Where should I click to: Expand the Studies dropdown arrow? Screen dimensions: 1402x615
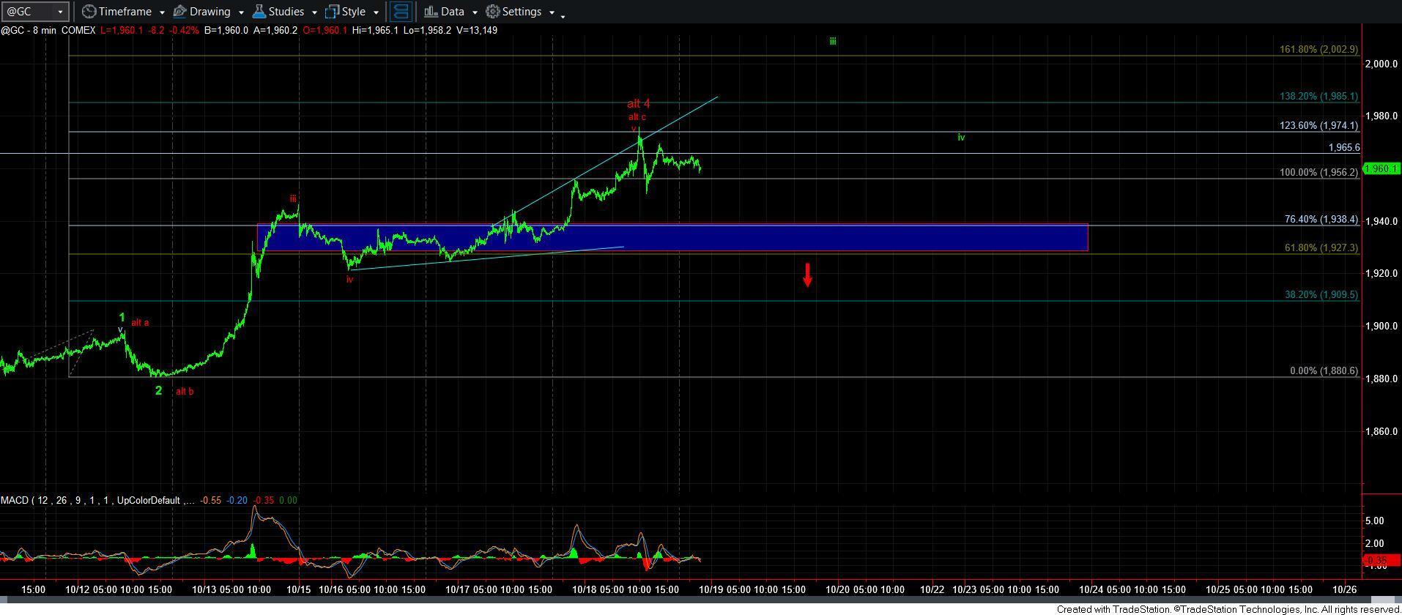314,12
